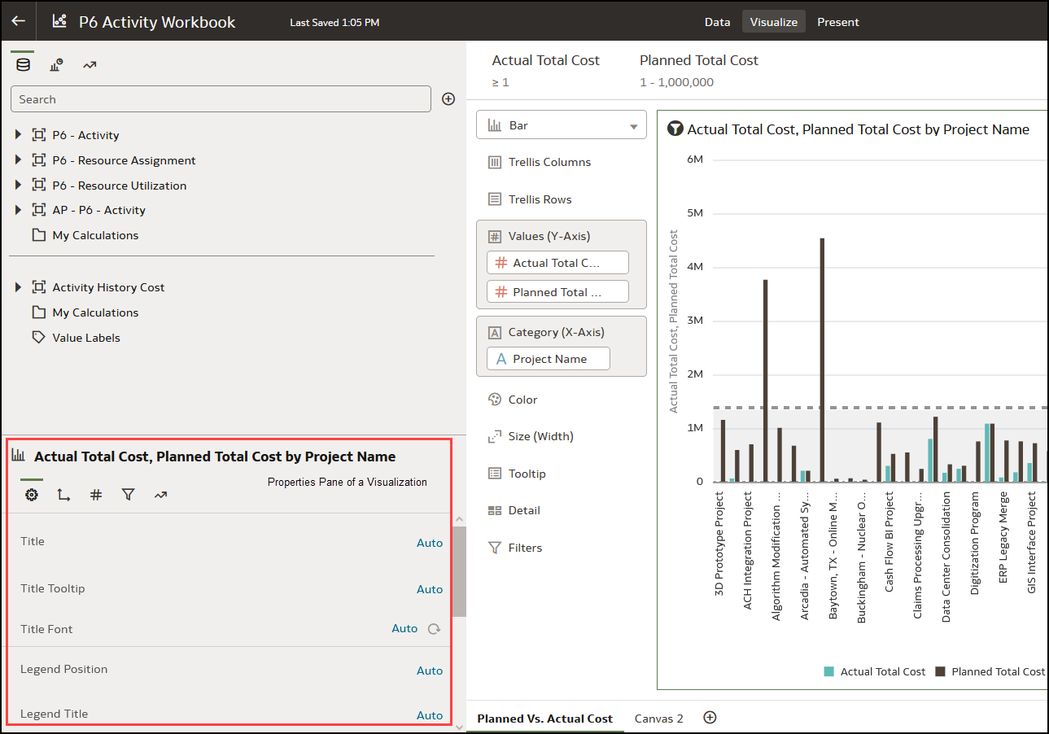Switch to the Data tab

[717, 22]
